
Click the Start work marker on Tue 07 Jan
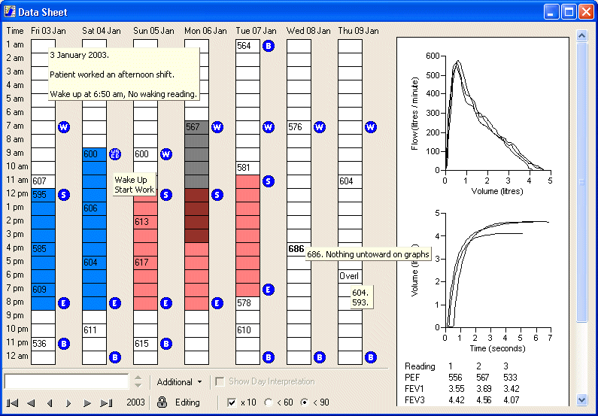(x=269, y=181)
